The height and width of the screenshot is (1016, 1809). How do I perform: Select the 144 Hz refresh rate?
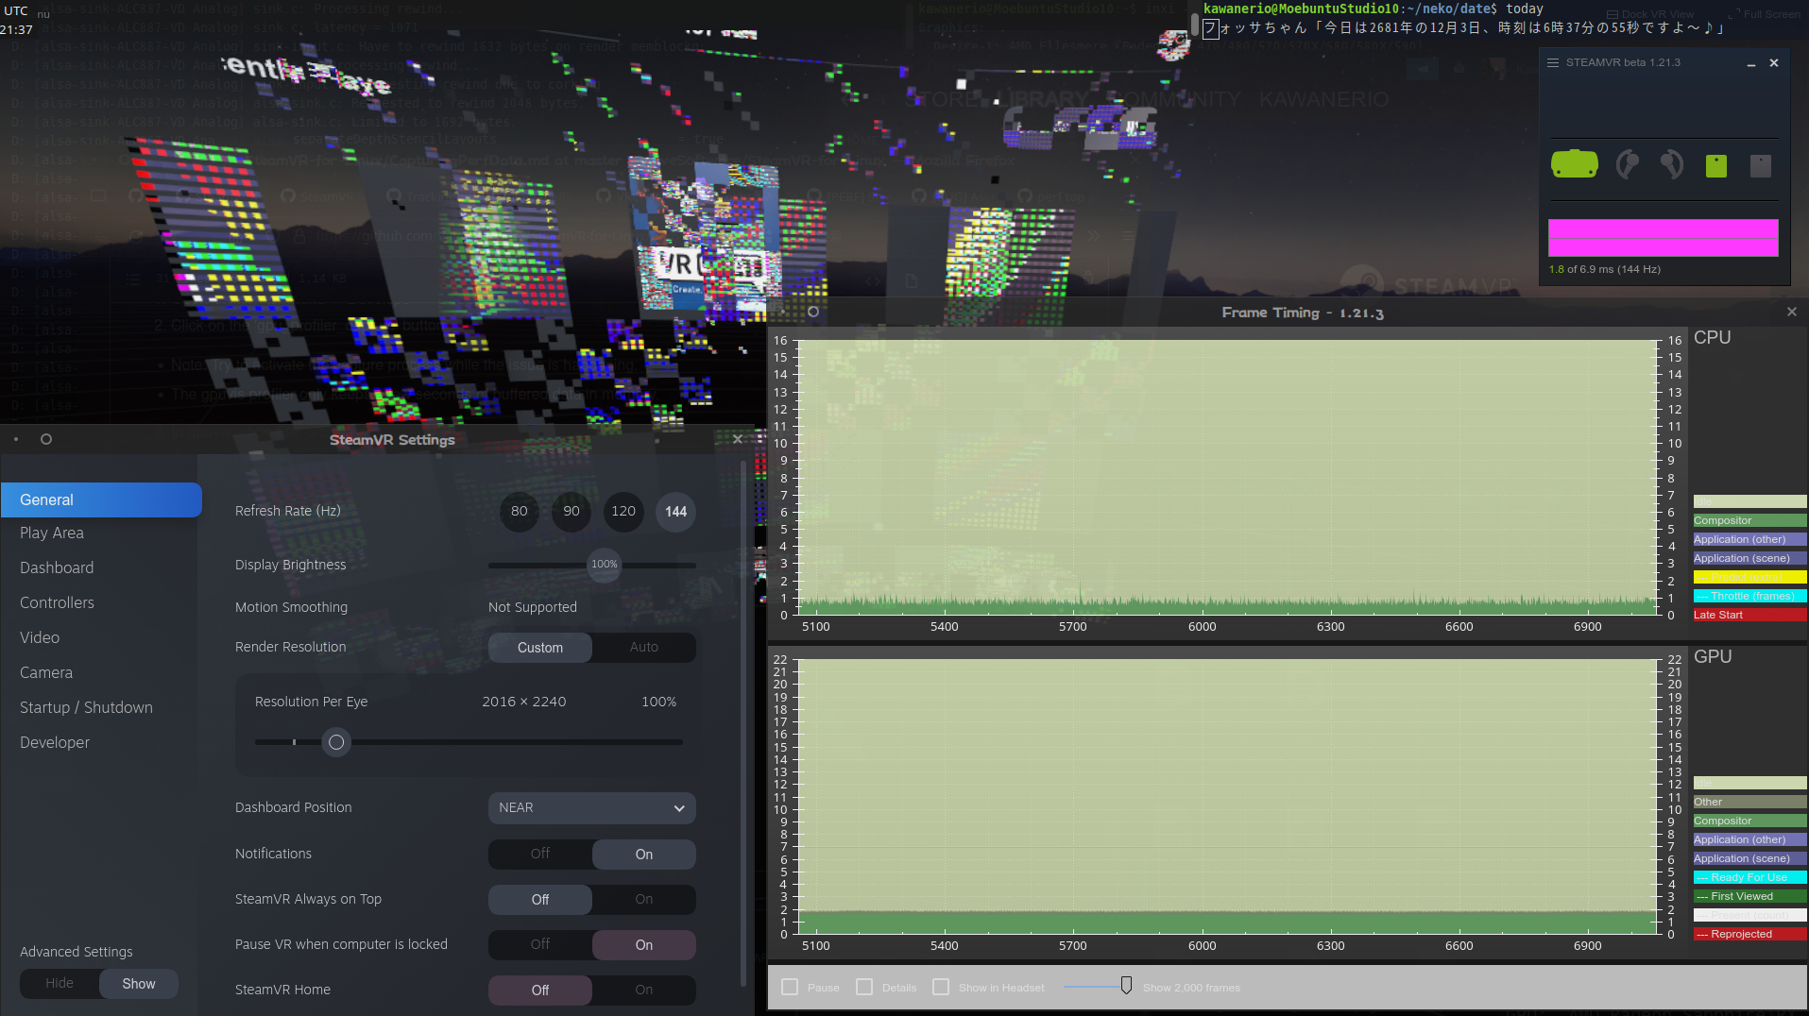coord(675,512)
